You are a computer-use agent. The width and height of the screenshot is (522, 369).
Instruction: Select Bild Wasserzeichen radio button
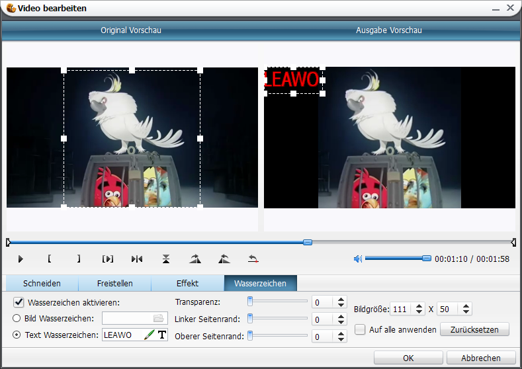17,318
